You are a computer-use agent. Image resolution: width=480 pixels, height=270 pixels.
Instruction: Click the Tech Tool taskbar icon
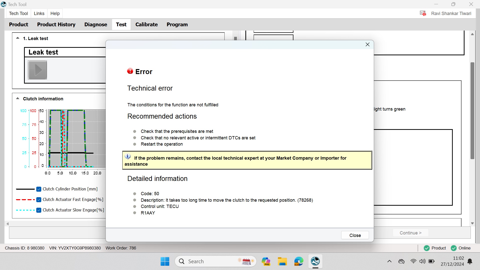tap(315, 261)
